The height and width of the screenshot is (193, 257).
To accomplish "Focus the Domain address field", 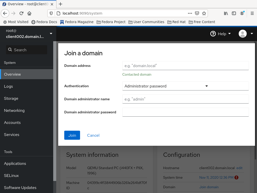I will [185, 66].
